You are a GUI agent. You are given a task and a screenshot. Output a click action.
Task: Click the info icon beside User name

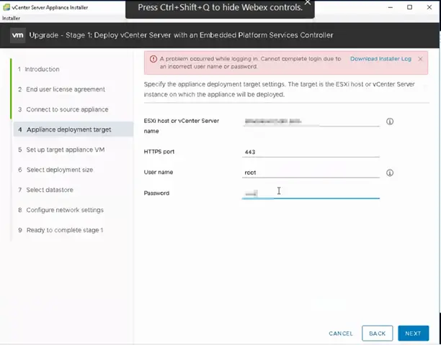click(390, 172)
